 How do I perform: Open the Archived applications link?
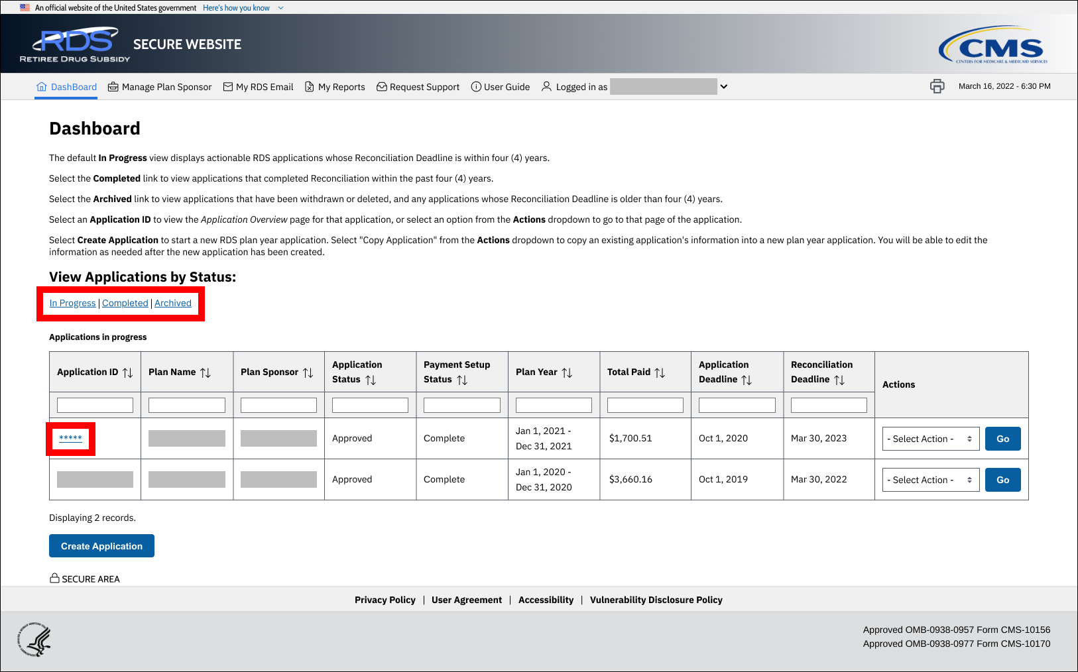[173, 303]
